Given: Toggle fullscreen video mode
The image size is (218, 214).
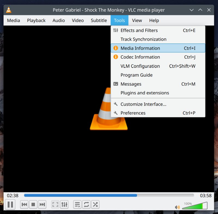Looking at the screenshot, I should (55, 204).
